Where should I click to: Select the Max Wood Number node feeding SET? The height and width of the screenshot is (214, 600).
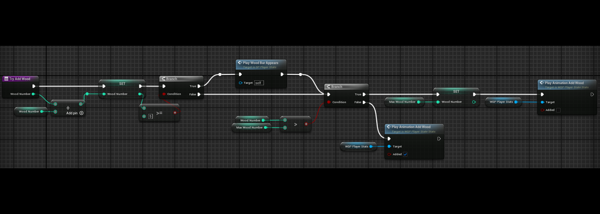(x=402, y=102)
